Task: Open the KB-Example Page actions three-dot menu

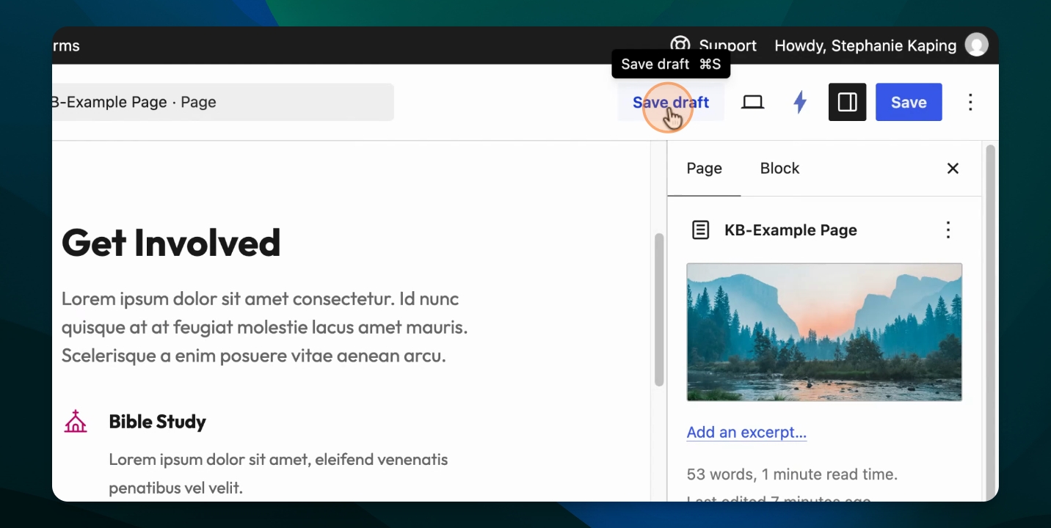Action: point(948,230)
